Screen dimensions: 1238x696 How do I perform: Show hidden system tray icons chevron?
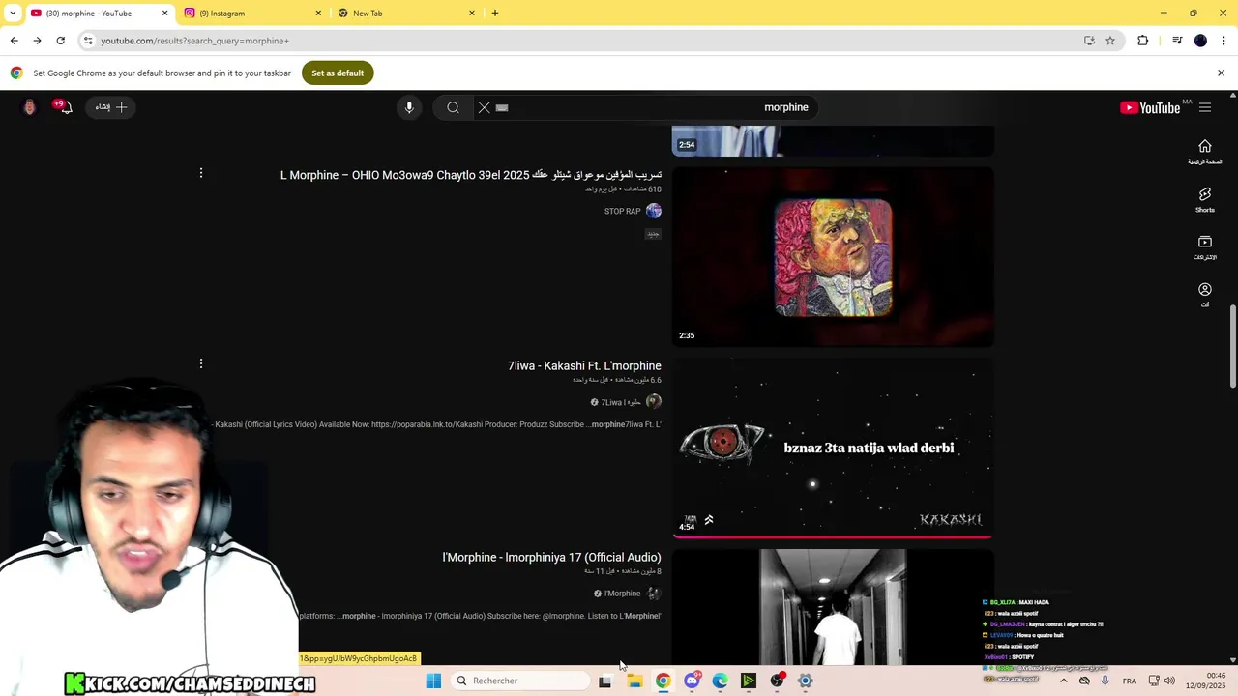(1064, 681)
